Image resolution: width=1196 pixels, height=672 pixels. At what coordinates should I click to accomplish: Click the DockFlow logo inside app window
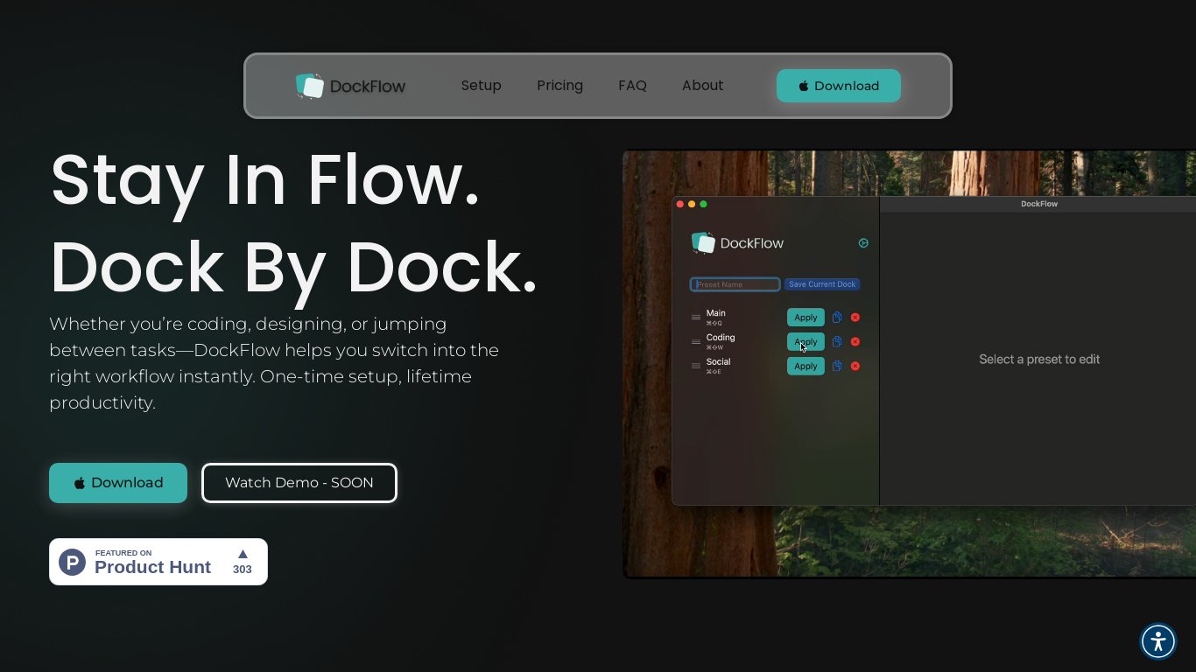tap(737, 243)
